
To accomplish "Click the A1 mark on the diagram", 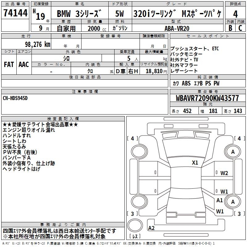I will click(x=220, y=200).
